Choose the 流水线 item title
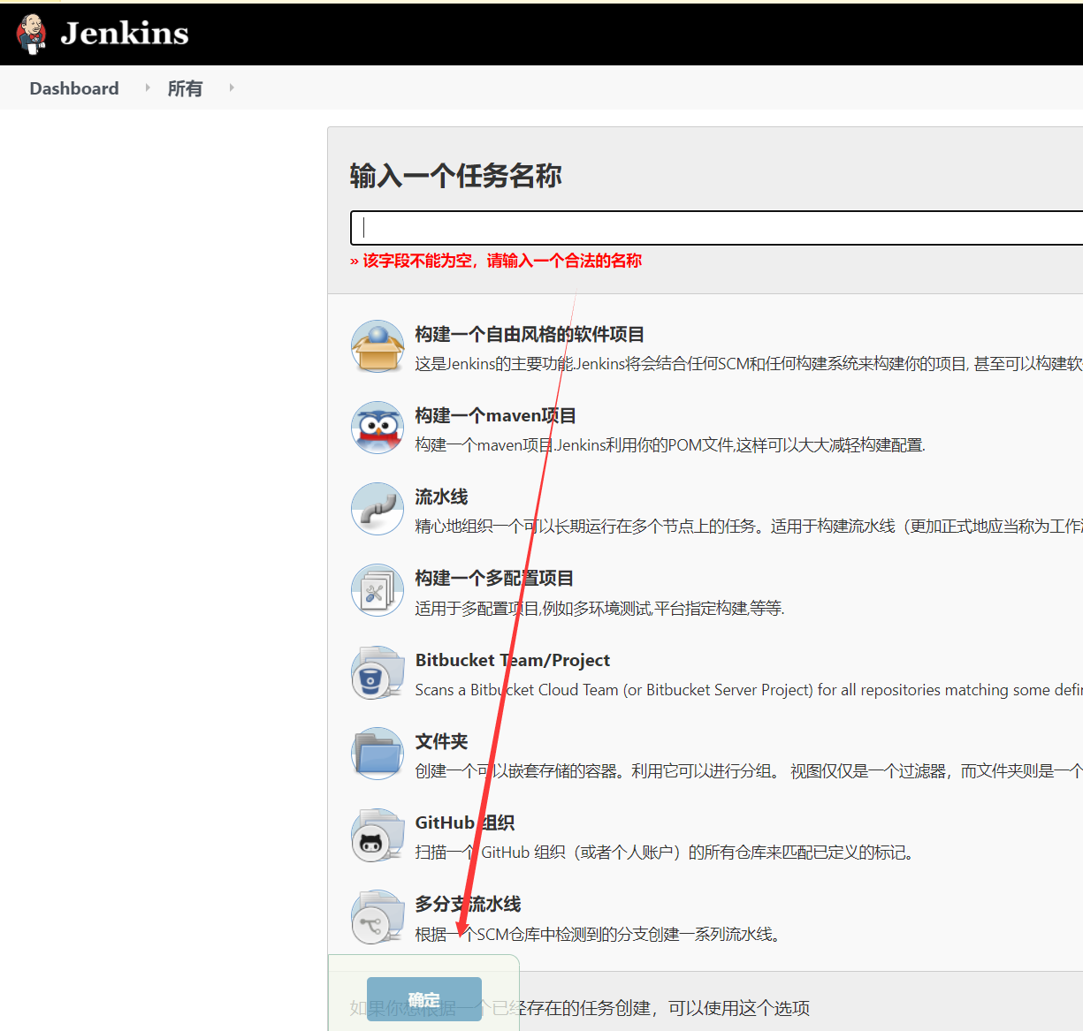Viewport: 1083px width, 1031px height. [x=441, y=497]
